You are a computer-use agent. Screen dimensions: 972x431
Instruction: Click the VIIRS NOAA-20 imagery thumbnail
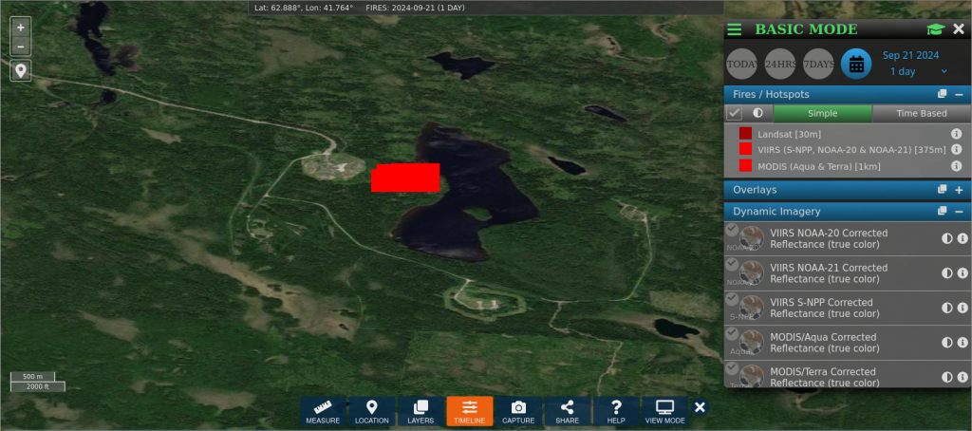pyautogui.click(x=752, y=238)
